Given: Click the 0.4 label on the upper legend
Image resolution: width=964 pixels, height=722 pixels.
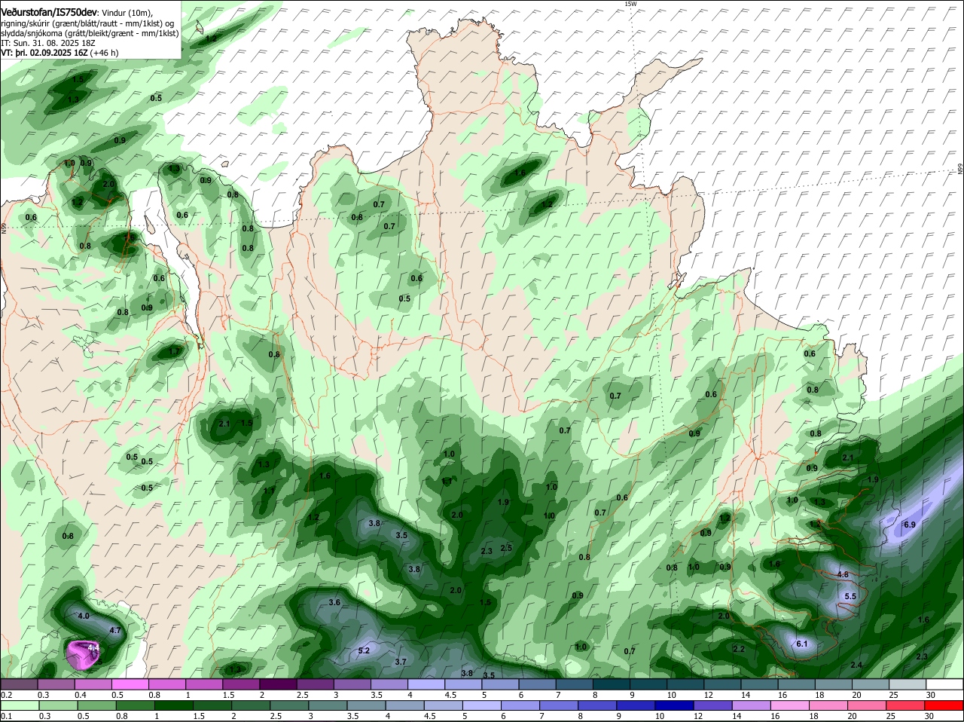Looking at the screenshot, I should click(x=80, y=694).
